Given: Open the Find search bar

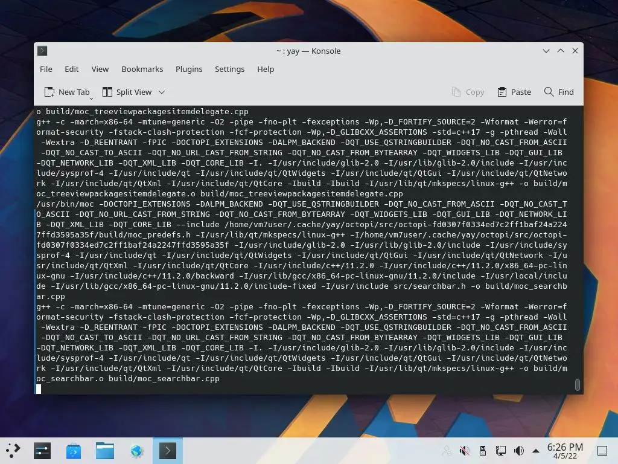Looking at the screenshot, I should click(559, 92).
